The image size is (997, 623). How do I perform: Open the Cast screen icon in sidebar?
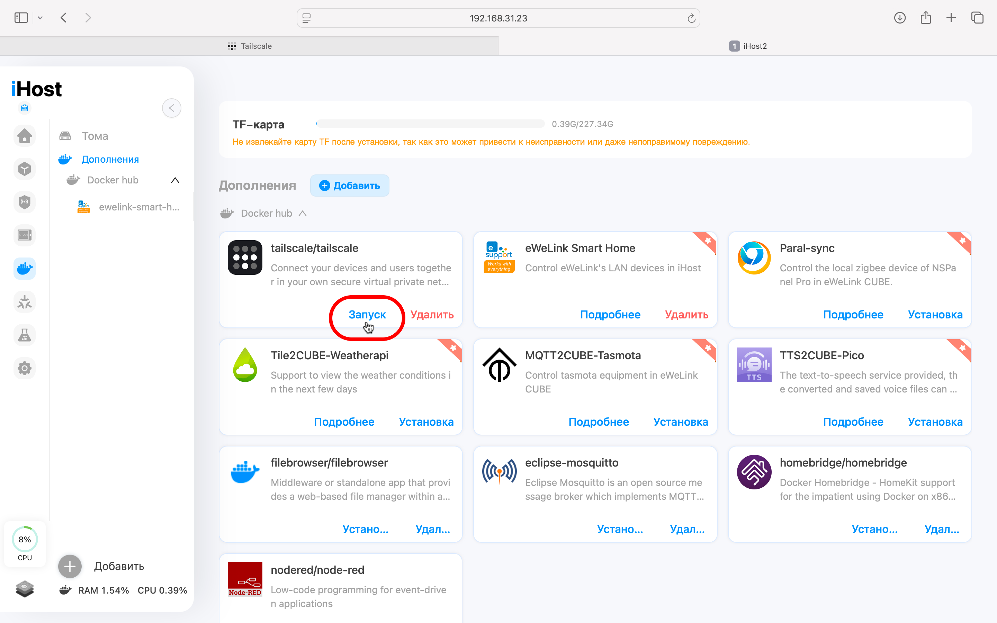[x=25, y=235]
